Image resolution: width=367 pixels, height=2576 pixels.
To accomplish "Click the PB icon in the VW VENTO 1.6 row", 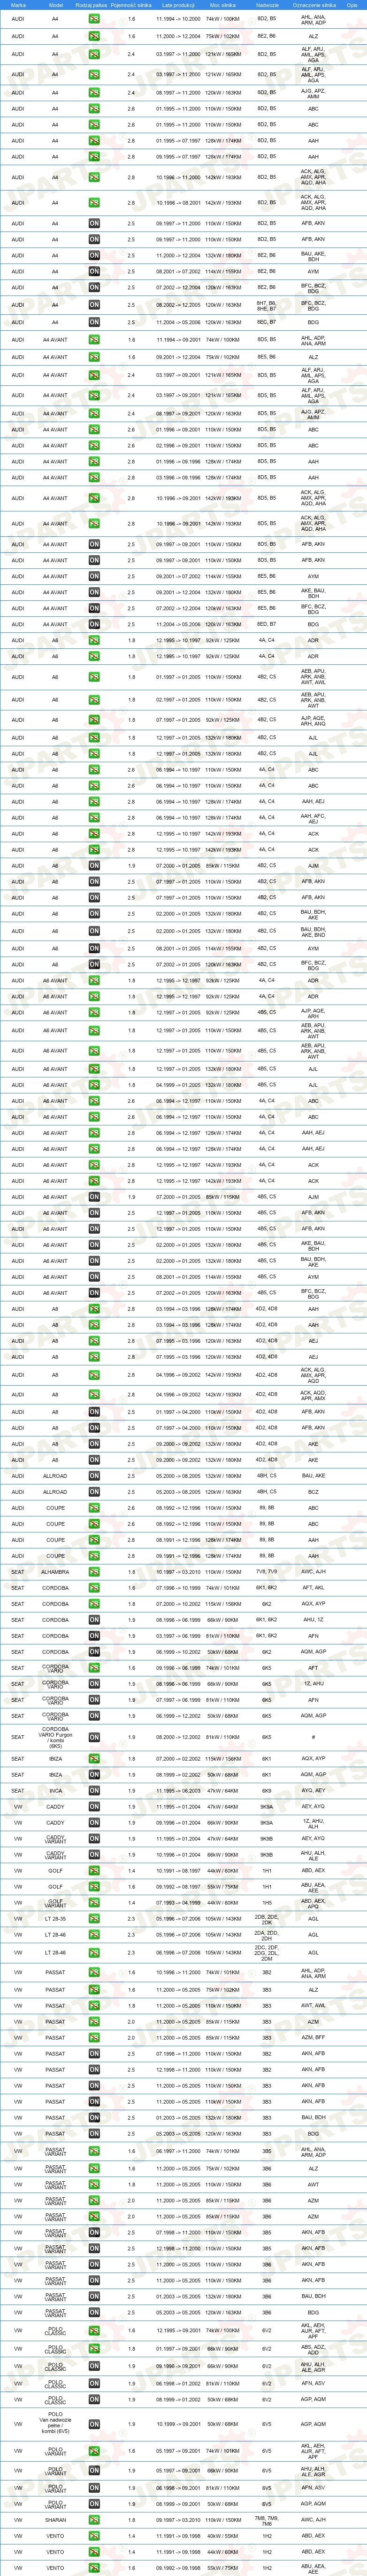I will [94, 2568].
